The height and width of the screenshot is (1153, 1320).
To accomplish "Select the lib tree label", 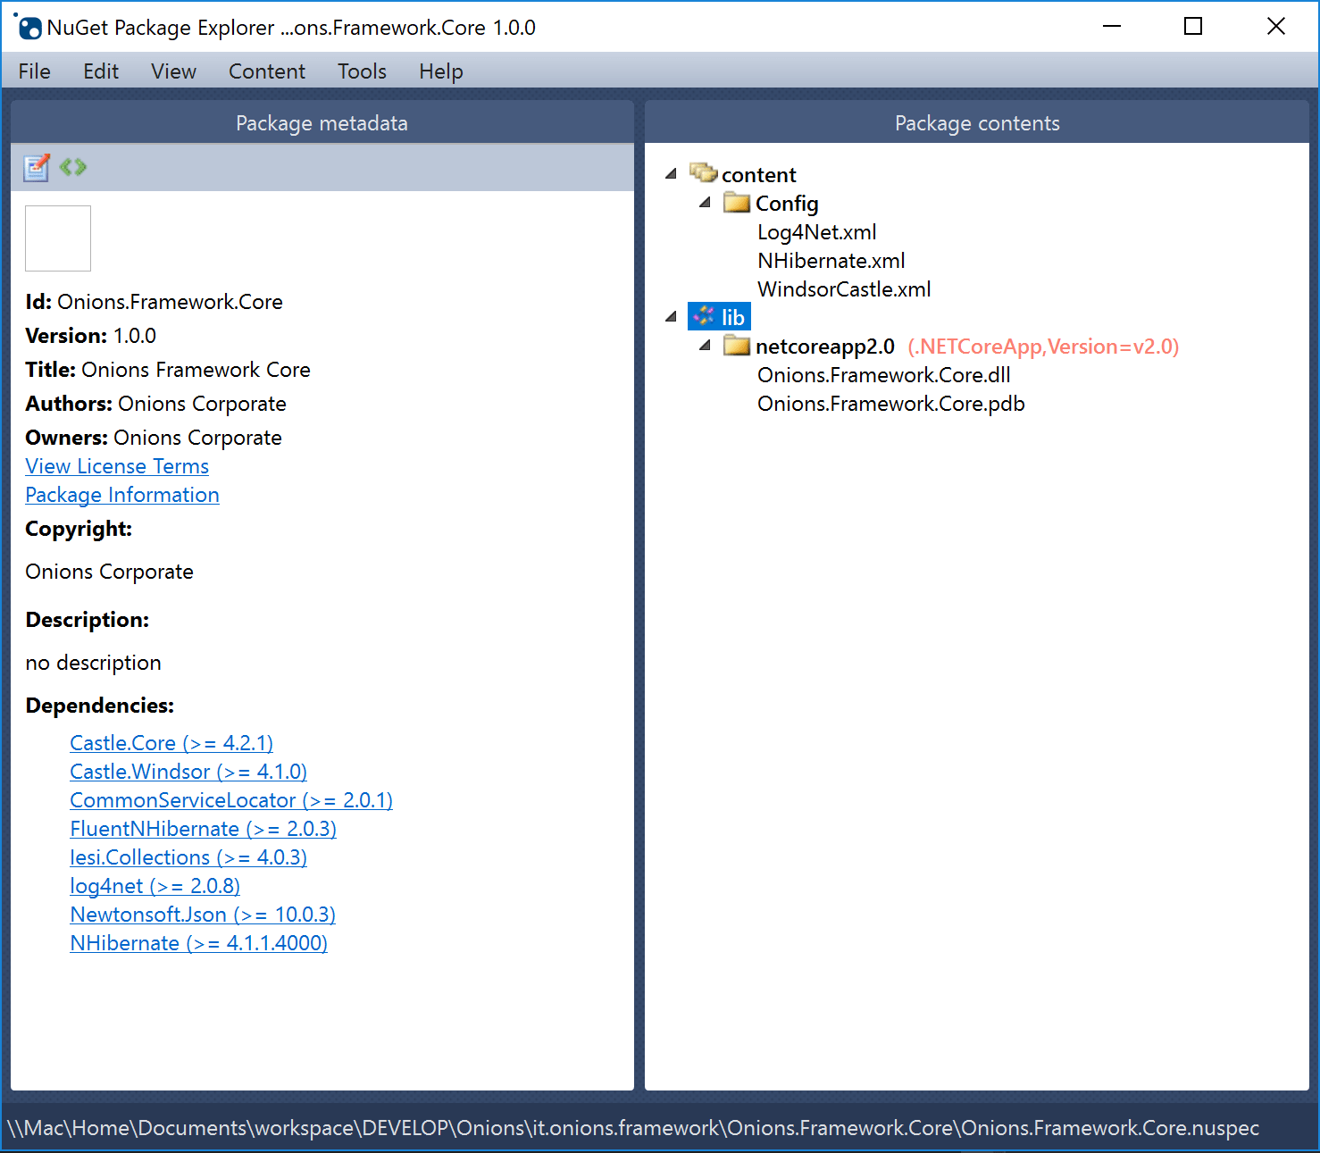I will (x=733, y=318).
